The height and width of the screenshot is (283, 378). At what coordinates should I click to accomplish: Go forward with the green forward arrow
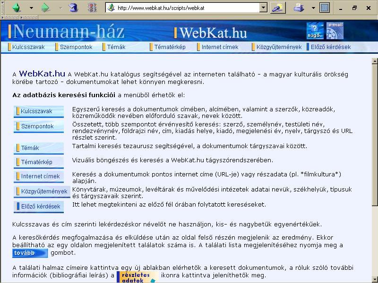(x=45, y=8)
